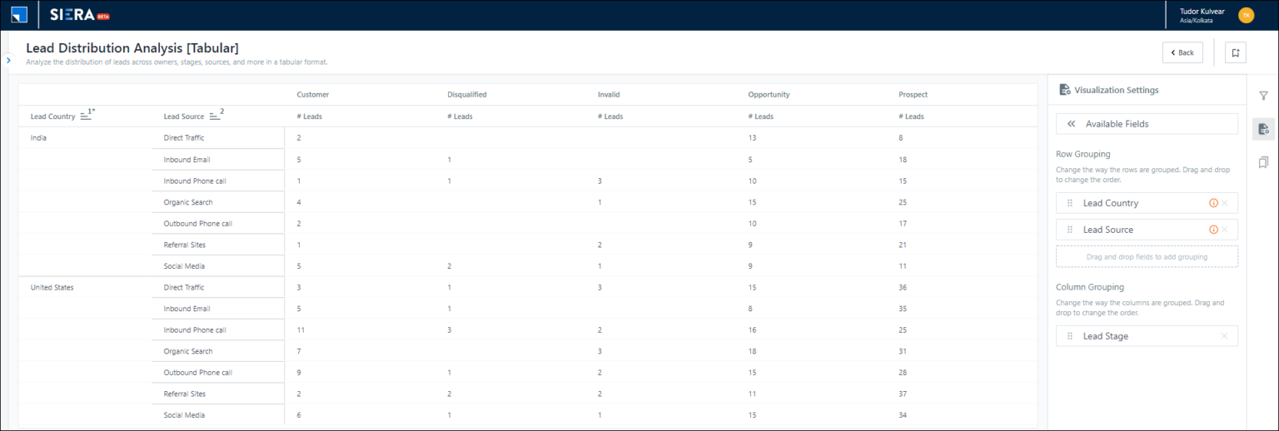1279x431 pixels.
Task: Click the Opportunity column header
Action: pos(768,95)
